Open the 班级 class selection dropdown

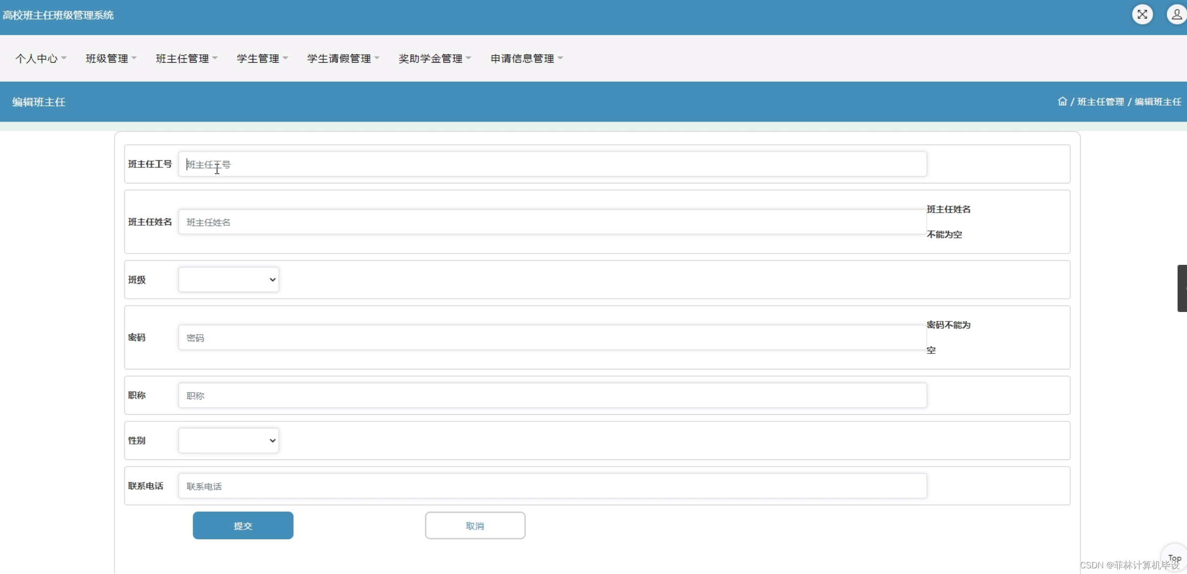[x=228, y=279]
